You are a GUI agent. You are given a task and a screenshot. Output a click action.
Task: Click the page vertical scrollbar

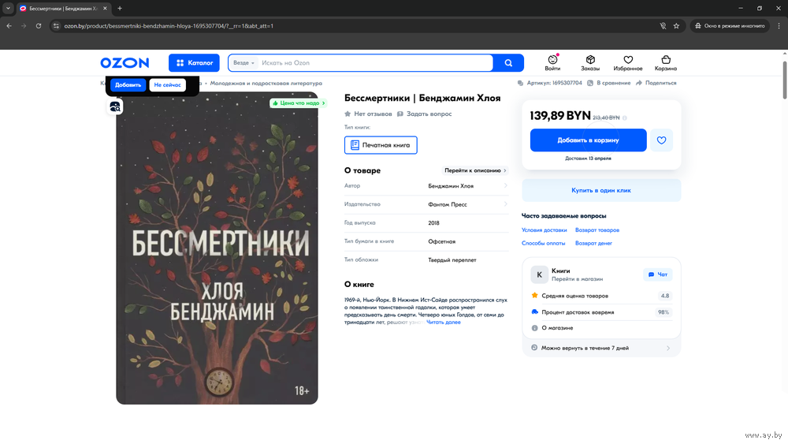[785, 80]
